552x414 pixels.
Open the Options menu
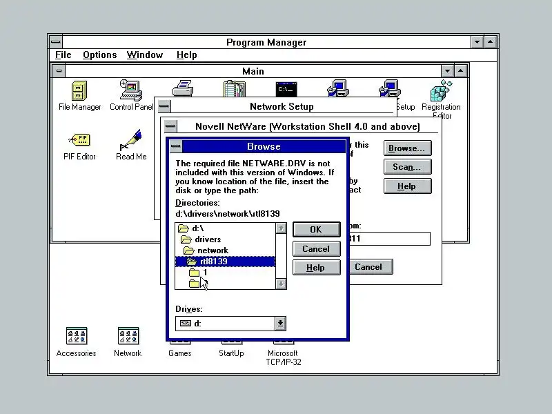tap(100, 55)
